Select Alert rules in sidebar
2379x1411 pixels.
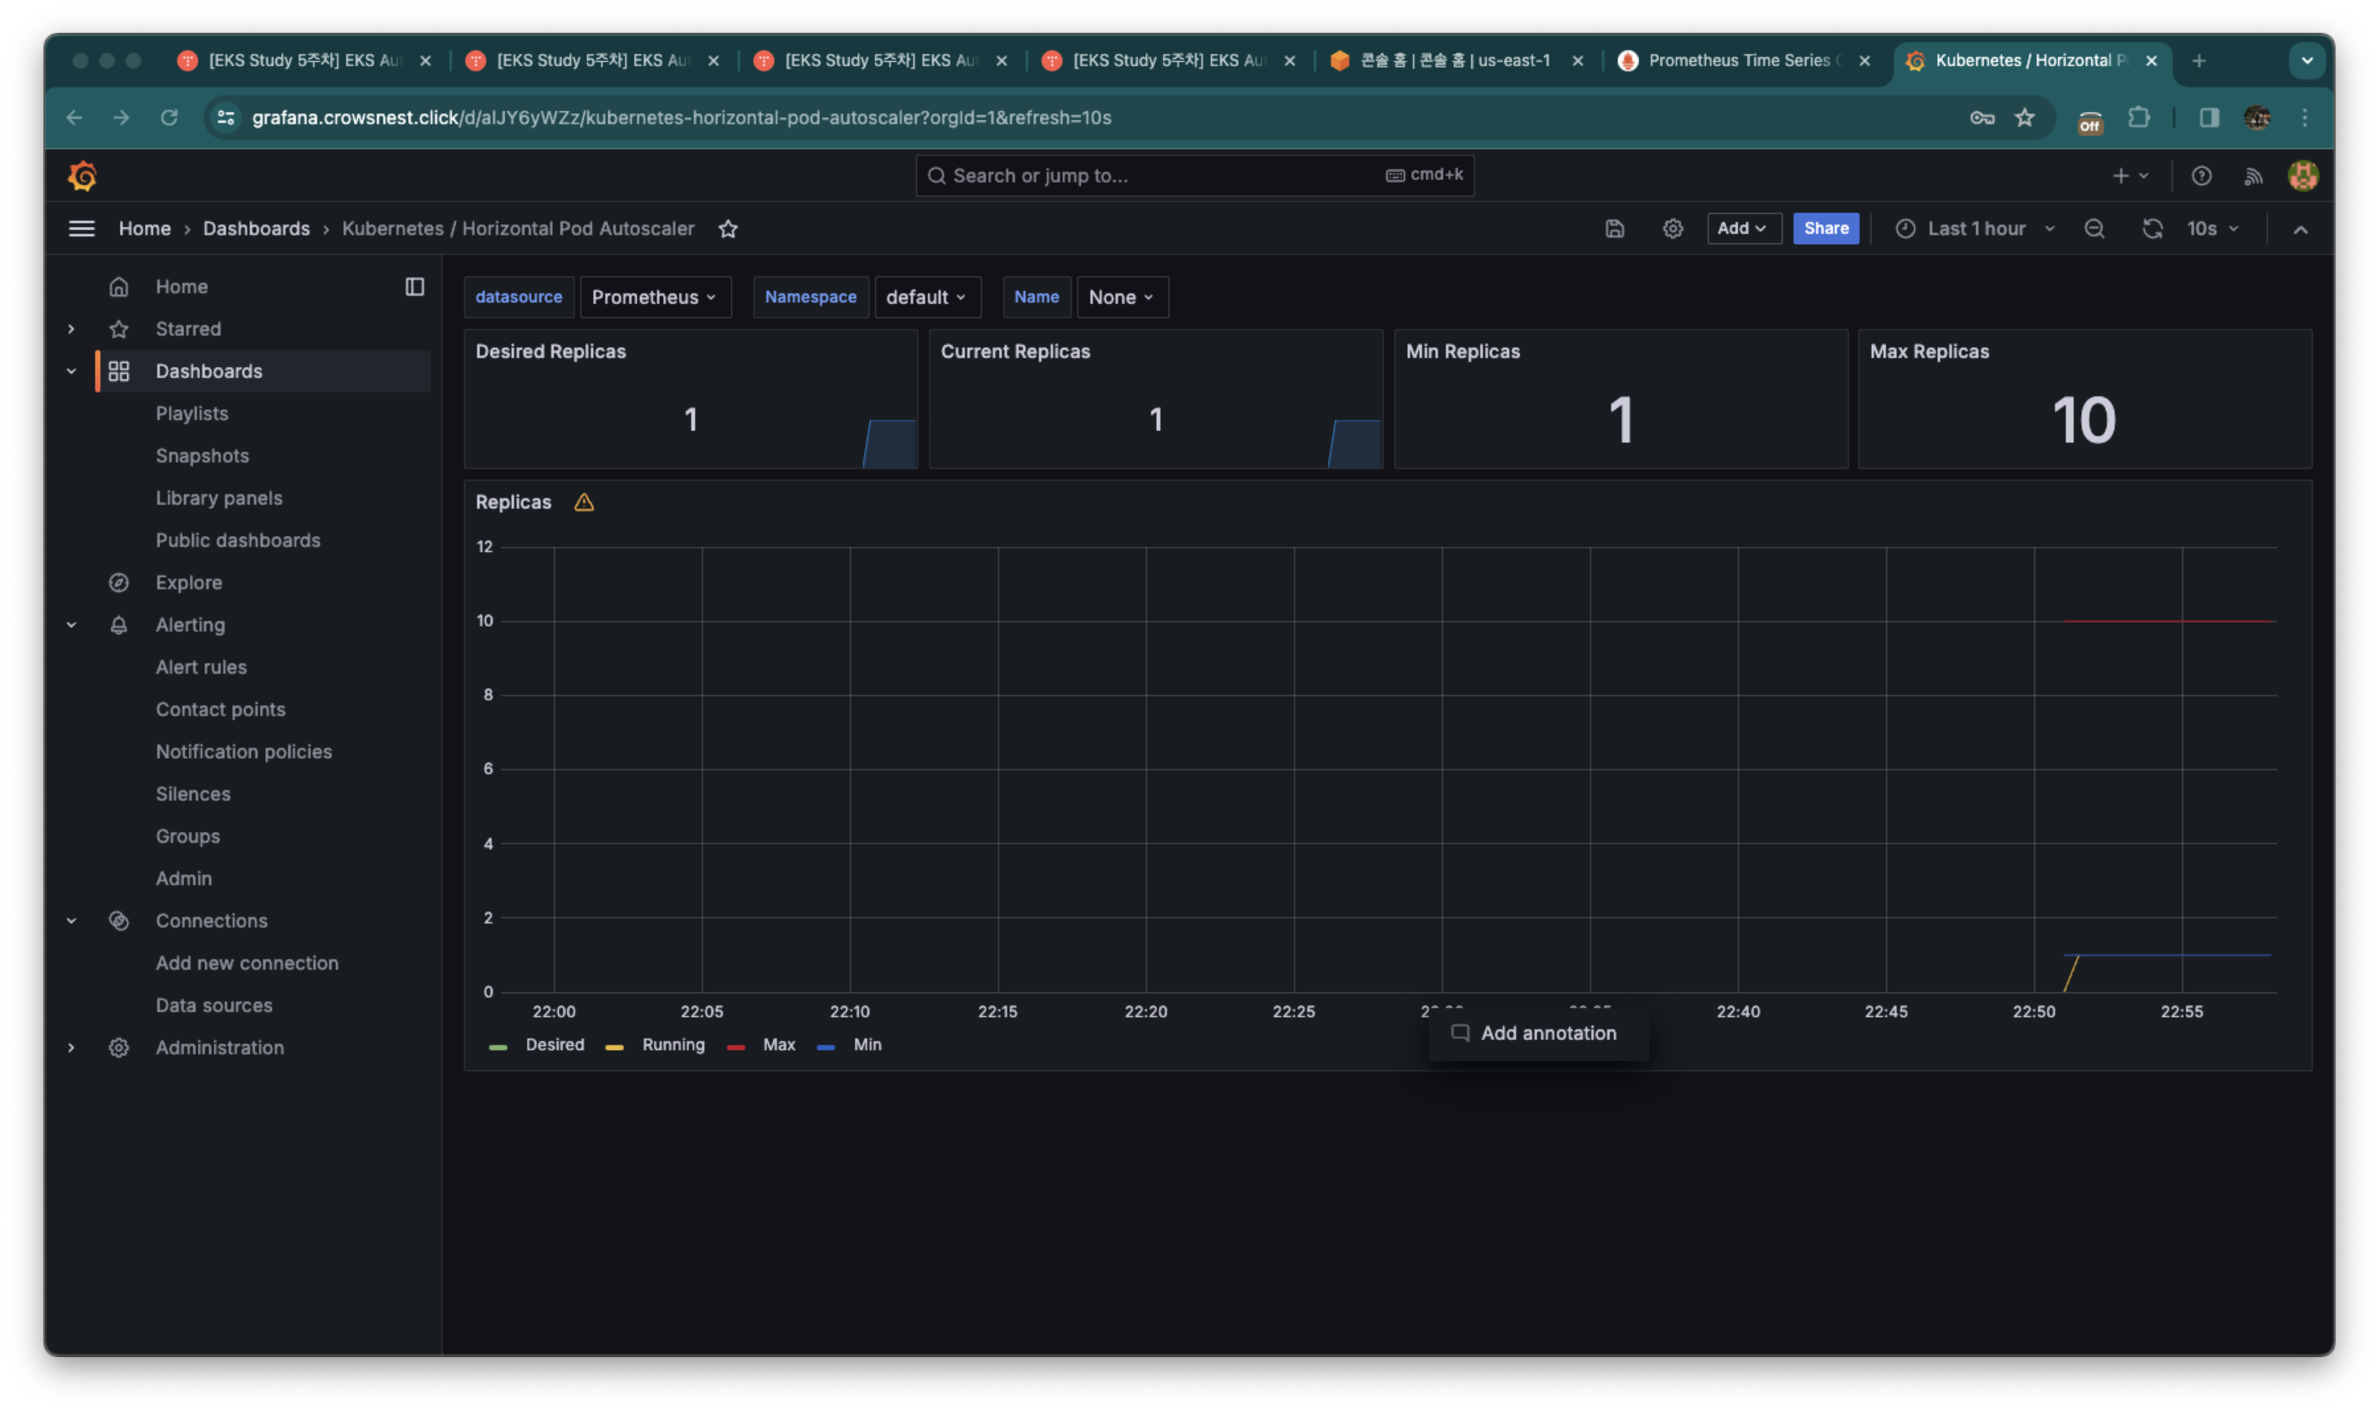(x=201, y=667)
